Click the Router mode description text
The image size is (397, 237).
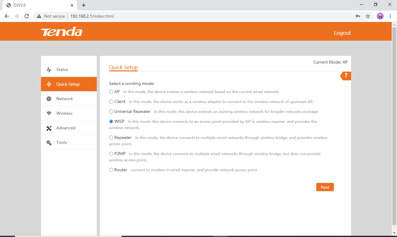tap(194, 170)
